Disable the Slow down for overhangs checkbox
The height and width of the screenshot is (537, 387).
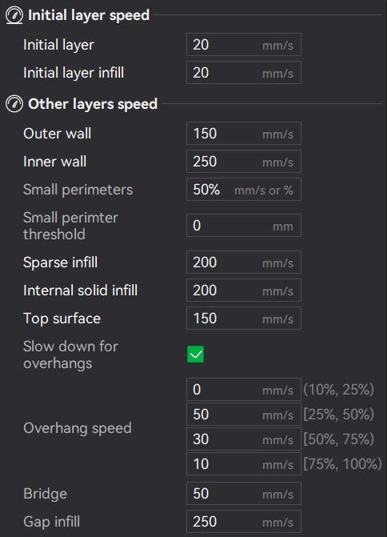click(195, 354)
